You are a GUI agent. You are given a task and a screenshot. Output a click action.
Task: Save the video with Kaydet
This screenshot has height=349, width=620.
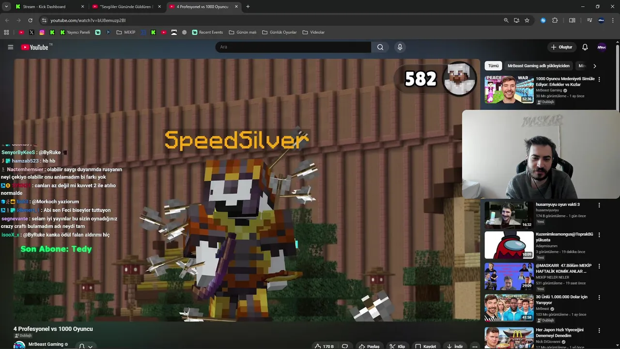pos(426,346)
